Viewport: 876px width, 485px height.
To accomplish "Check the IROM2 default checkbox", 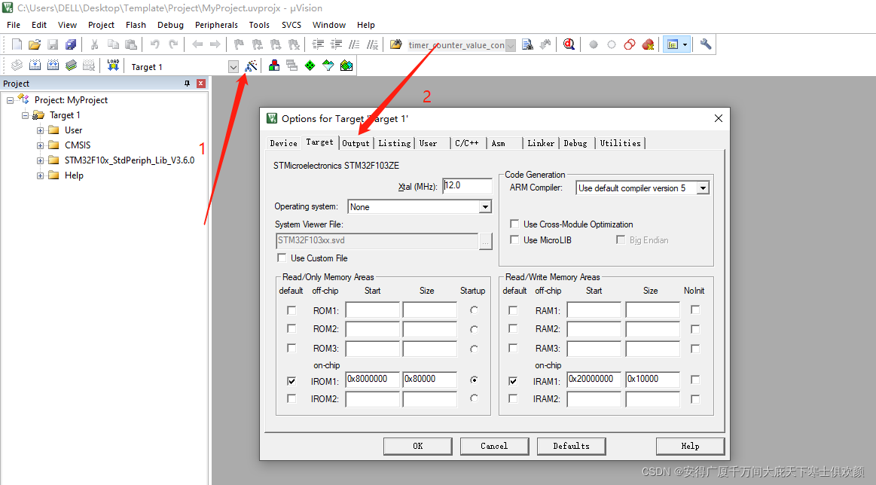I will click(291, 398).
